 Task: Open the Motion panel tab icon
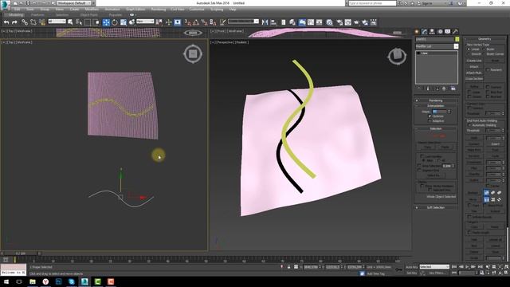point(440,31)
